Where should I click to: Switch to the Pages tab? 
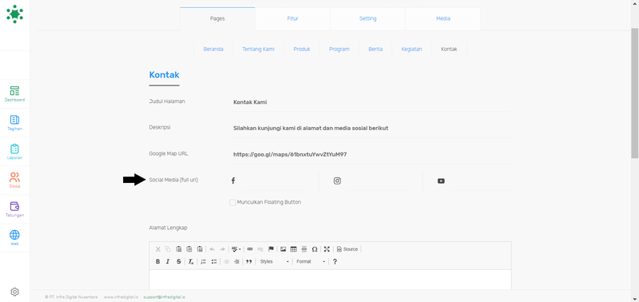coord(217,18)
